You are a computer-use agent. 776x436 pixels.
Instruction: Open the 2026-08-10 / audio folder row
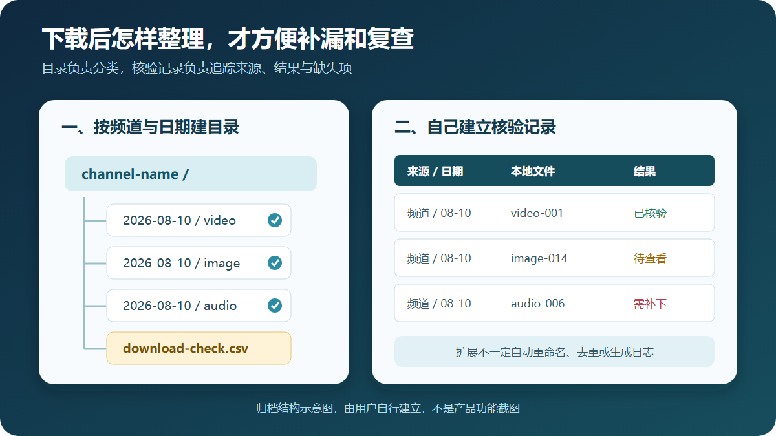[x=199, y=306]
